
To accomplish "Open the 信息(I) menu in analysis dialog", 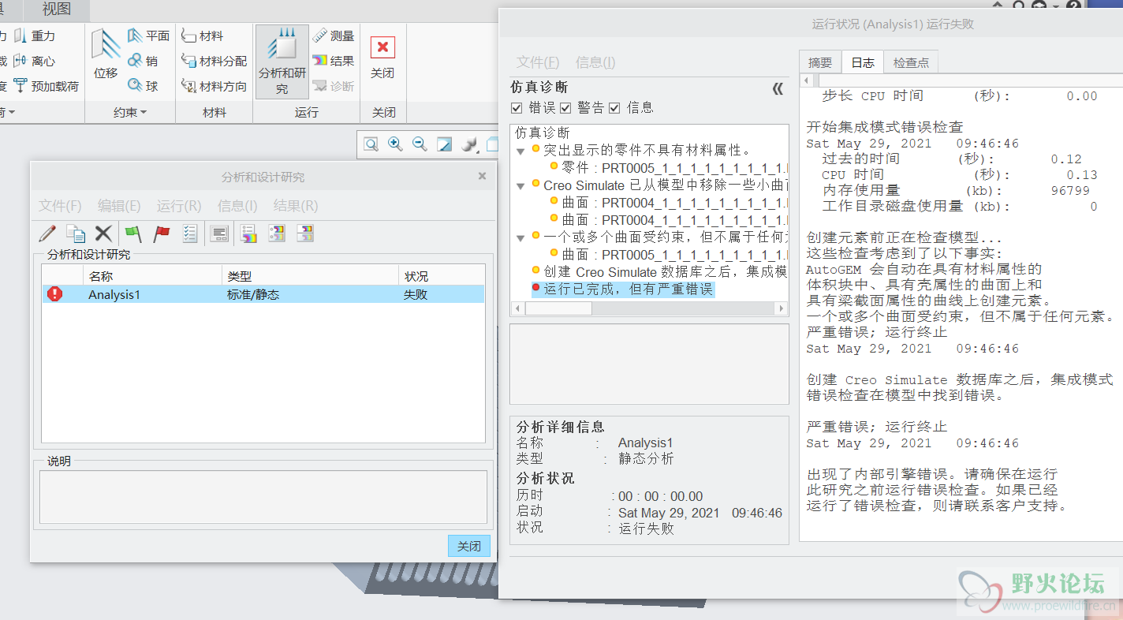I will coord(237,206).
